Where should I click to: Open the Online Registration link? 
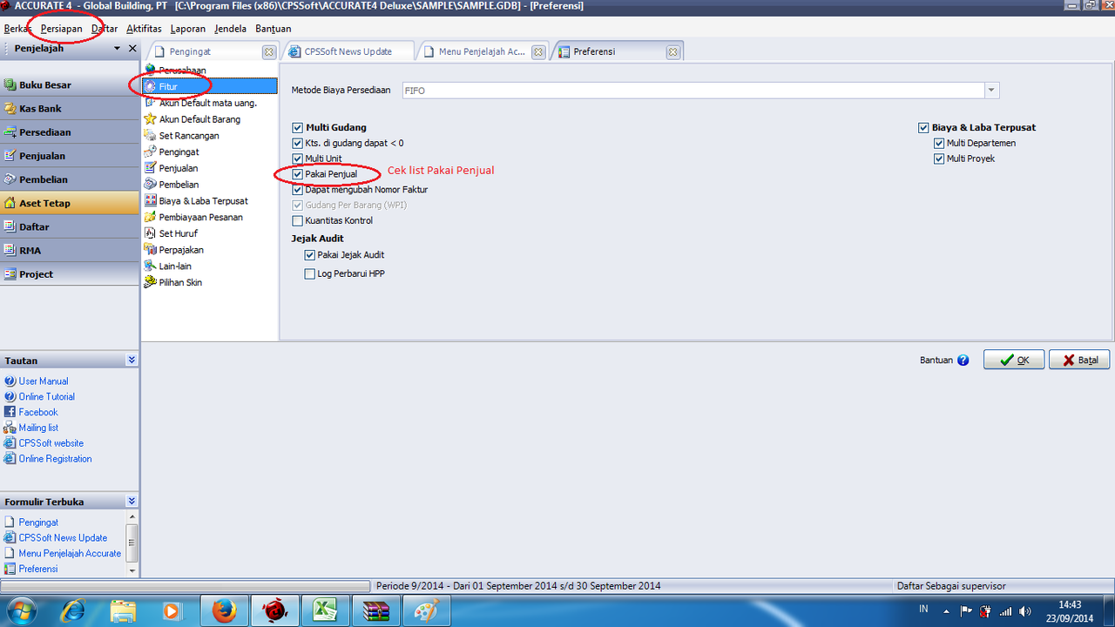coord(55,459)
